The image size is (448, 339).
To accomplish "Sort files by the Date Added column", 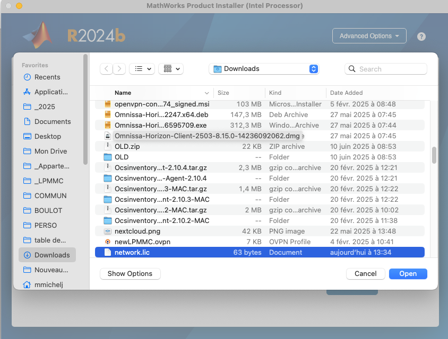I will click(x=346, y=93).
